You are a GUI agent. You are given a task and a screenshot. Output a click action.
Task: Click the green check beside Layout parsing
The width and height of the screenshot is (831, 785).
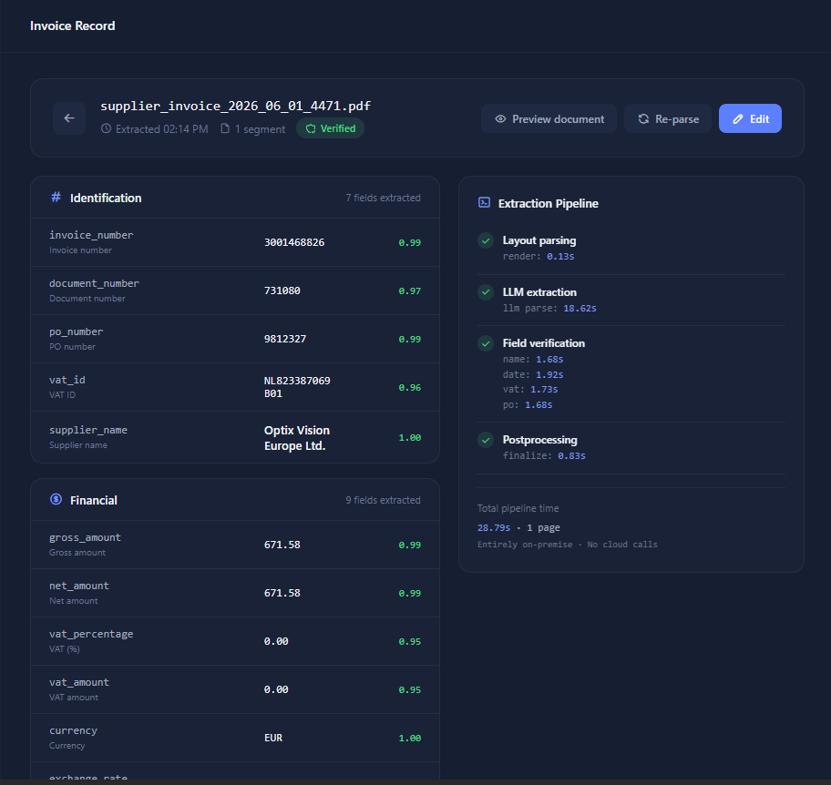click(x=486, y=240)
